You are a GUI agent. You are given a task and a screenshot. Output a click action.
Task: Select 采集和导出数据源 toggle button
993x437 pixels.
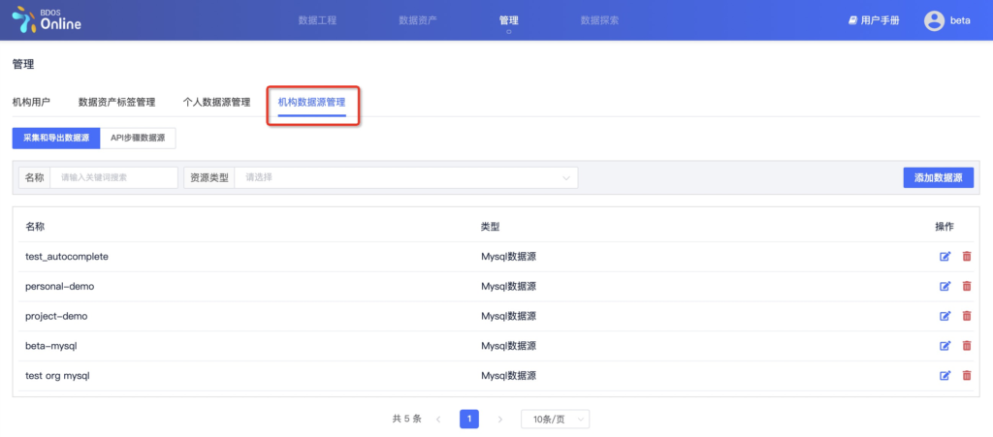56,139
